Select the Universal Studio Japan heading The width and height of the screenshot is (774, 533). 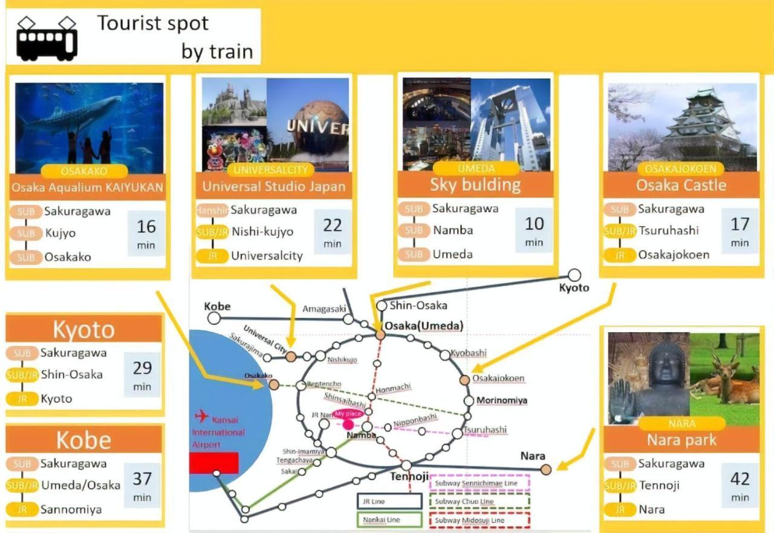[274, 186]
